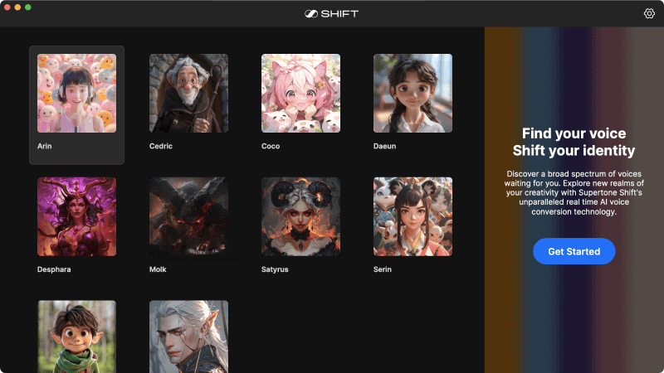Pick the pink-haired Coco voice portrait
This screenshot has height=373, width=664.
pos(300,93)
